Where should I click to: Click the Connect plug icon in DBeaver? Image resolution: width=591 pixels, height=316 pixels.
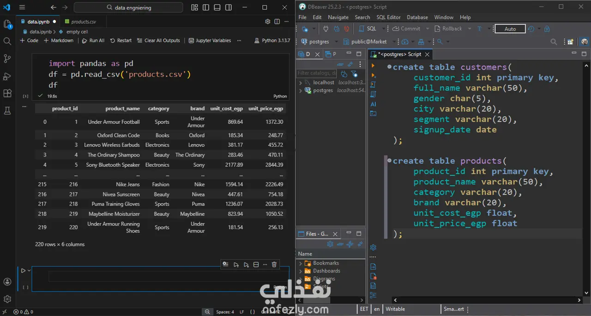click(326, 29)
